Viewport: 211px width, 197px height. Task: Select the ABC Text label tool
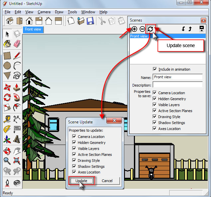point(17,129)
